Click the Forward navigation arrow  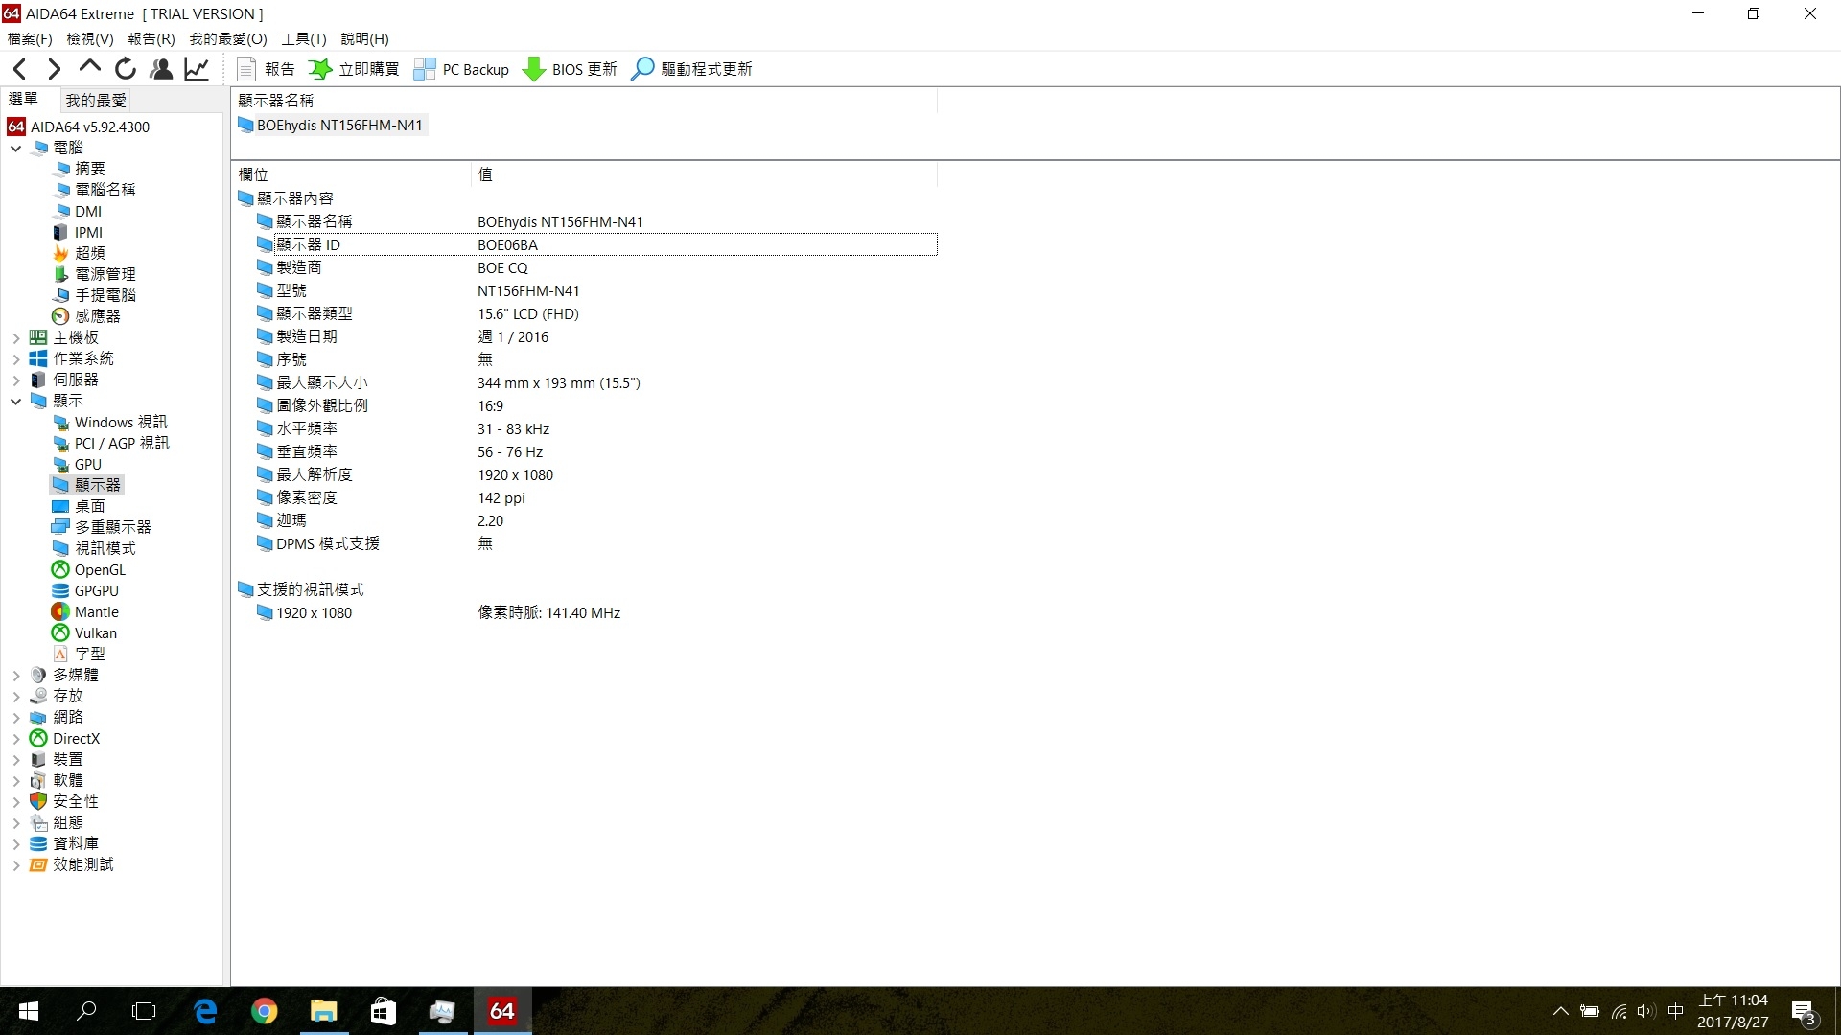55,69
